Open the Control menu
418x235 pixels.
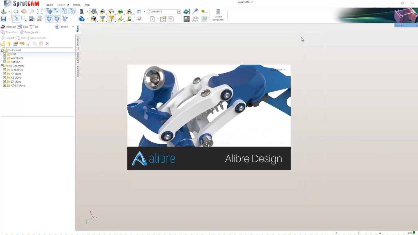(x=61, y=5)
